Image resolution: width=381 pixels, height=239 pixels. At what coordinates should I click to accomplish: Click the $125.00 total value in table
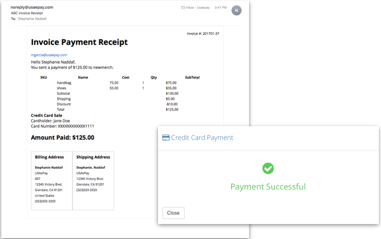click(172, 109)
